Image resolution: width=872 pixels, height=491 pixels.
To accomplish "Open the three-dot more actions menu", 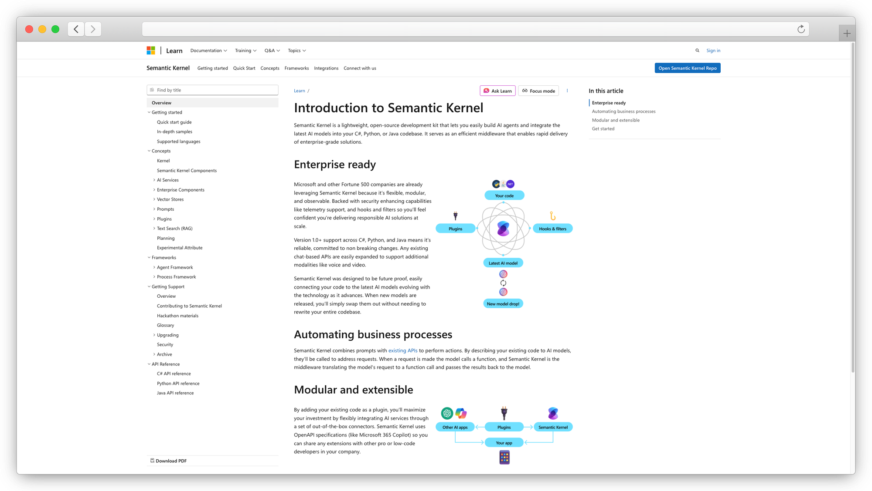I will point(567,91).
